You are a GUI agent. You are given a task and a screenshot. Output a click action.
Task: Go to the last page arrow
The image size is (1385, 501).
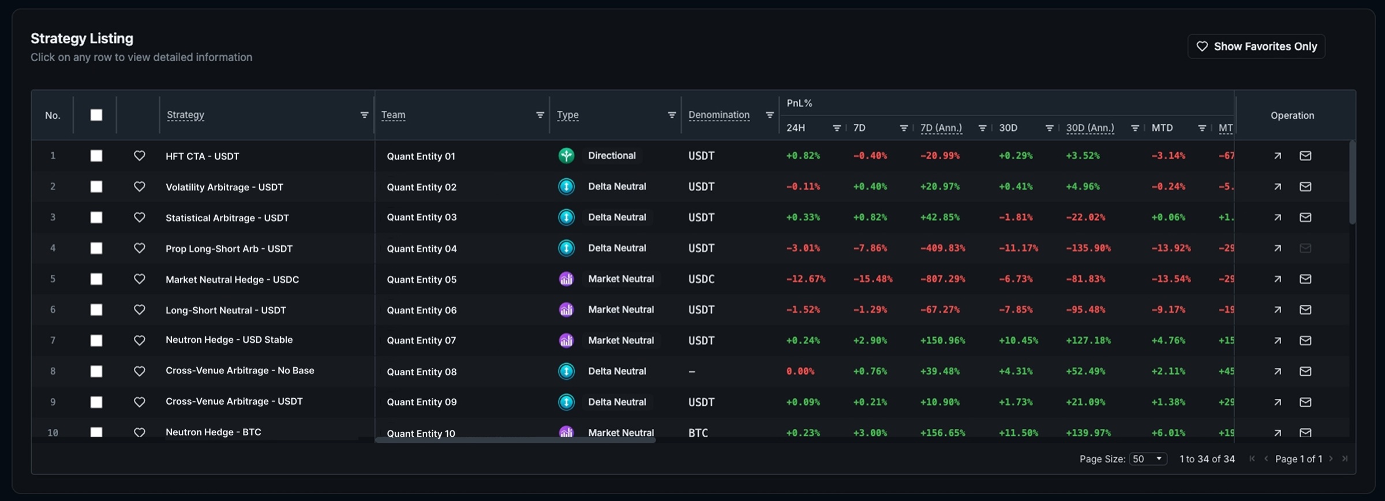(x=1345, y=459)
